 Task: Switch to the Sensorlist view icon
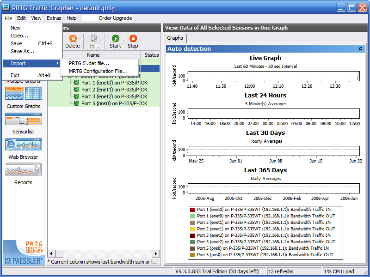[24, 119]
